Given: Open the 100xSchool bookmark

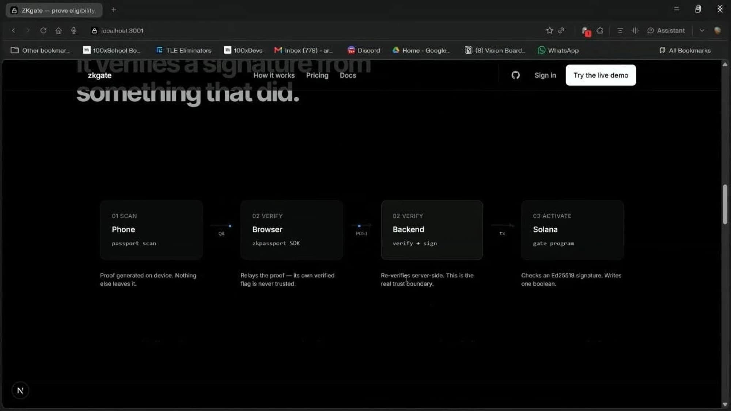Looking at the screenshot, I should [111, 50].
